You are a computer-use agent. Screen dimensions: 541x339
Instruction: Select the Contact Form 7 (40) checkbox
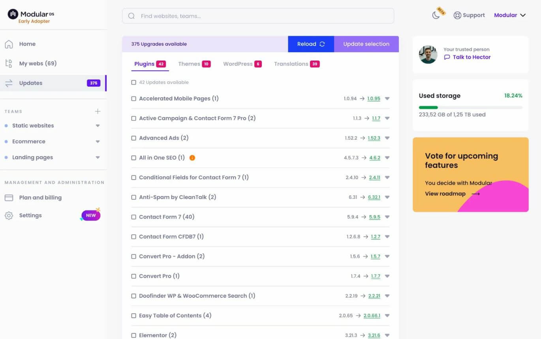pyautogui.click(x=133, y=217)
